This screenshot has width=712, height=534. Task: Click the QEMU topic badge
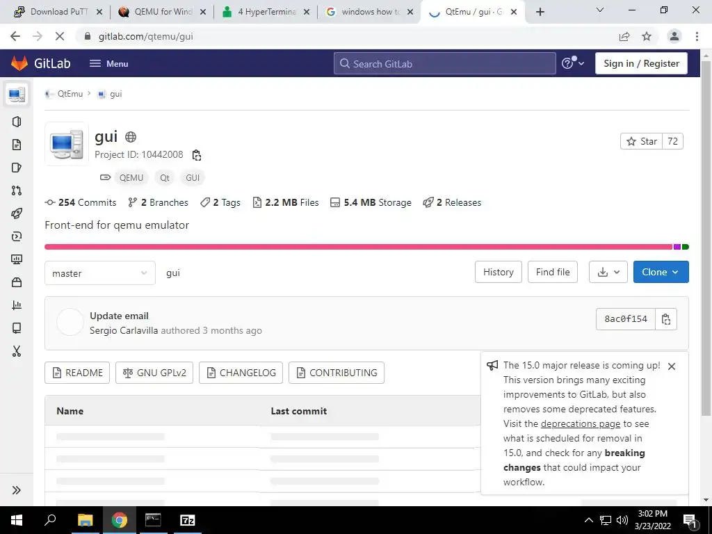(x=131, y=177)
